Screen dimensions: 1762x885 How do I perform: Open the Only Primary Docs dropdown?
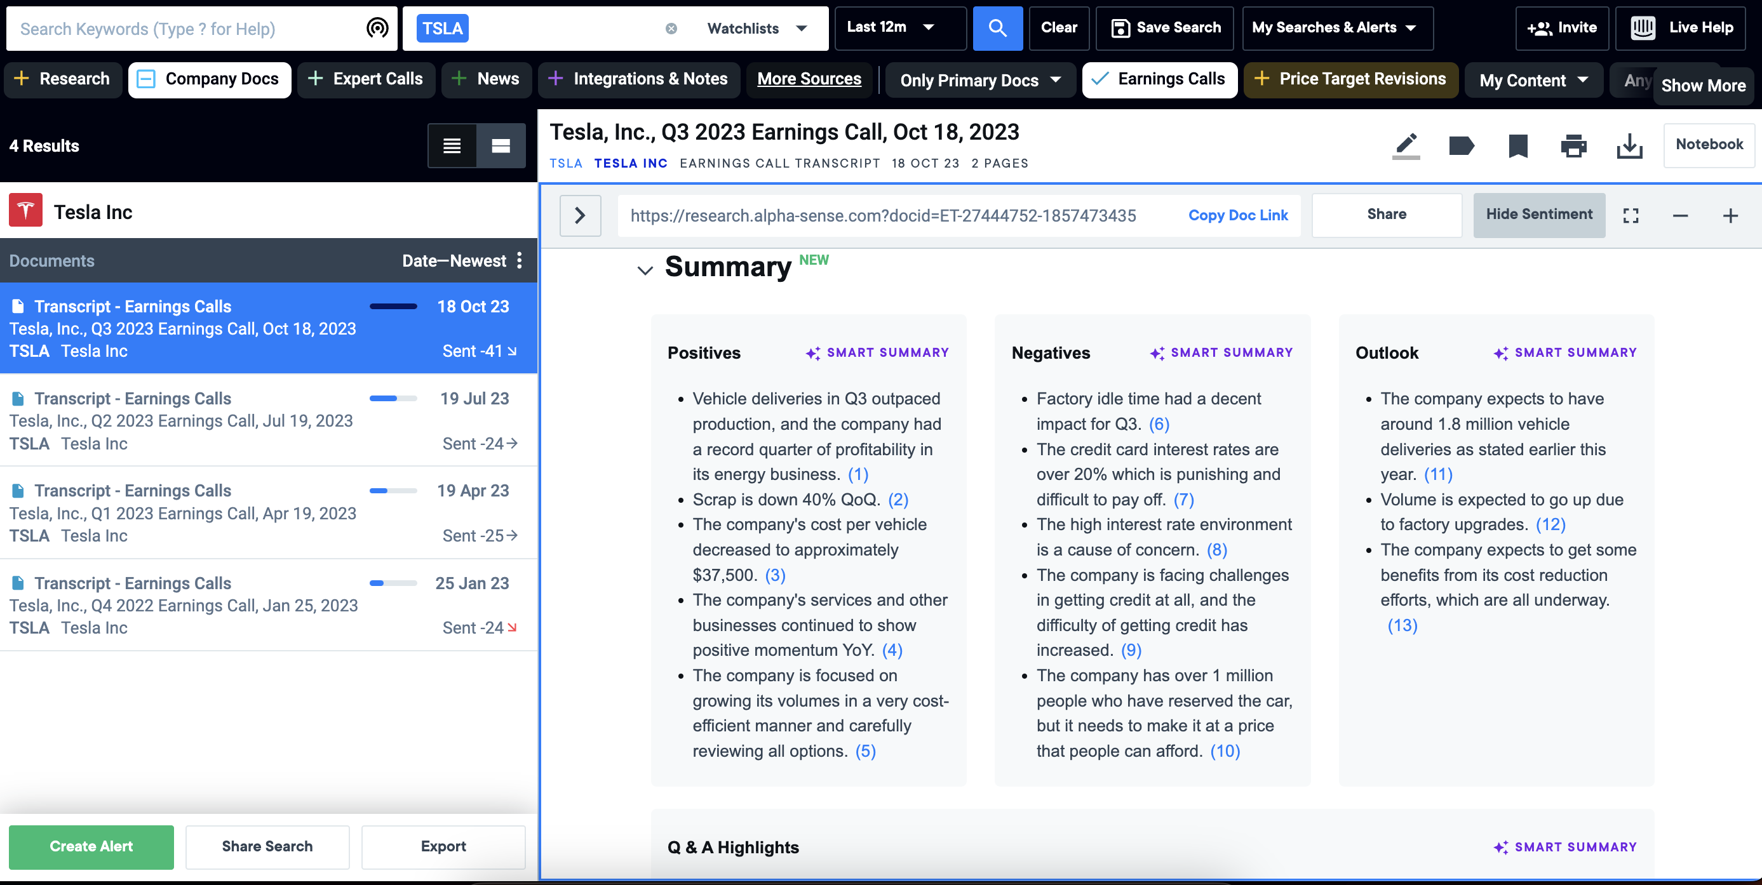click(980, 80)
